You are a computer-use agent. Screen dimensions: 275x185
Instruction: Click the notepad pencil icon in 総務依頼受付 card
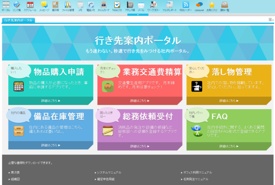[x=108, y=131]
